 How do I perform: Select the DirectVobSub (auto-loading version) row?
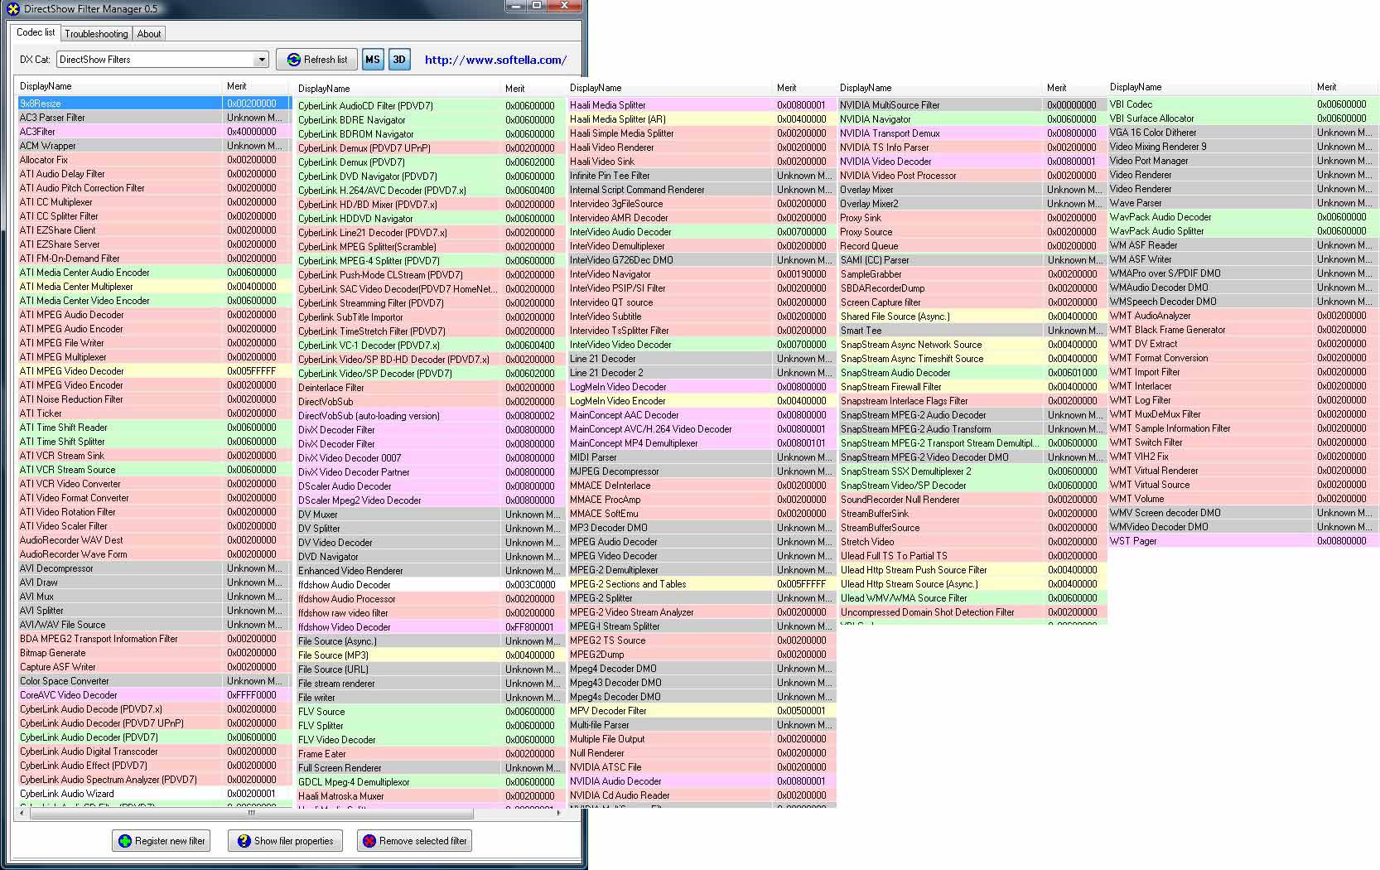click(x=429, y=416)
